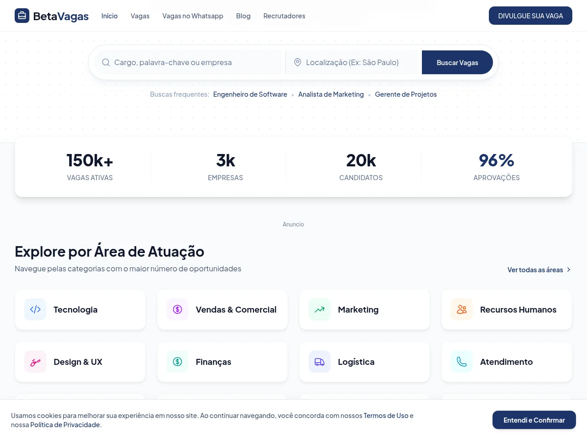The width and height of the screenshot is (587, 440).
Task: Search frequent term Analista de Marketing
Action: pos(331,94)
